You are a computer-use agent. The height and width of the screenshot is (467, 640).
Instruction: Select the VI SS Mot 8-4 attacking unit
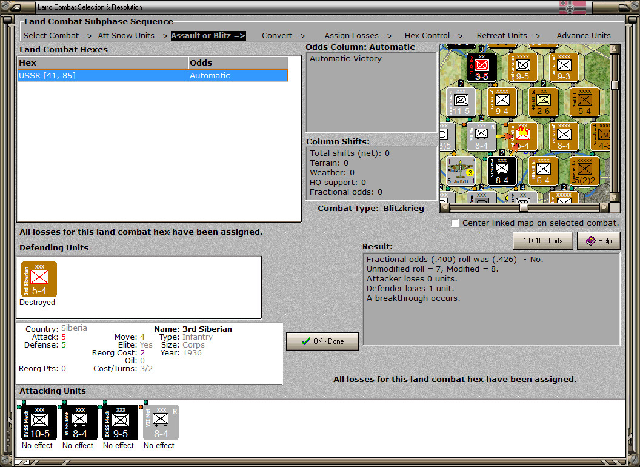79,423
